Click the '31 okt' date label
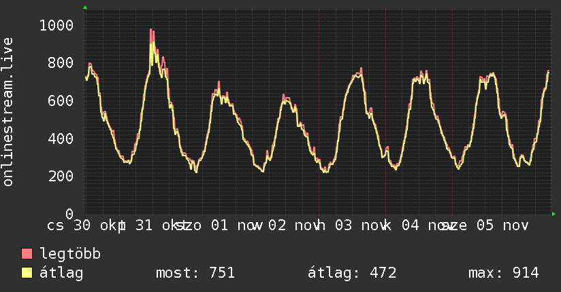The height and width of the screenshot is (292, 561). [x=162, y=225]
